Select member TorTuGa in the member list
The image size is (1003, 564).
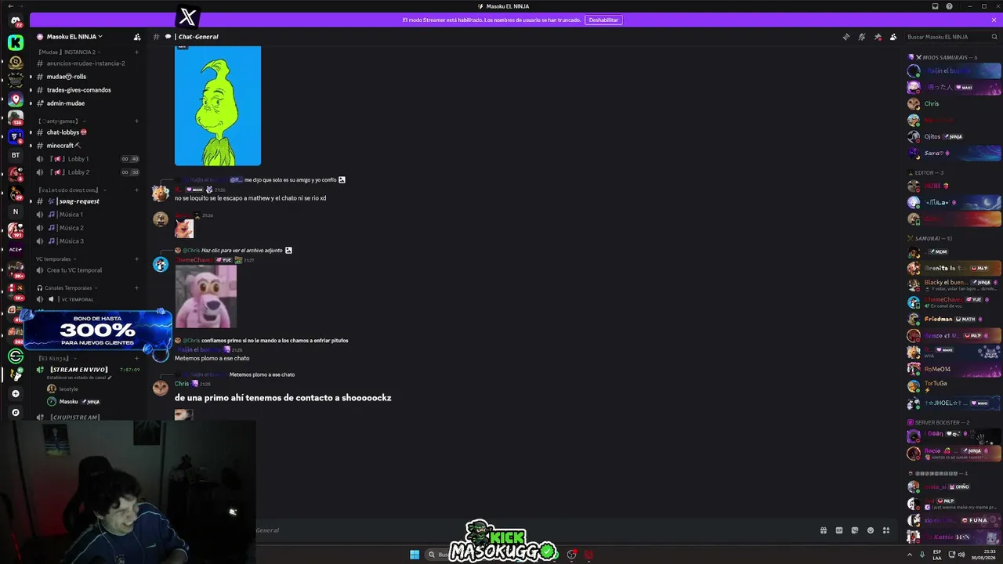954,385
